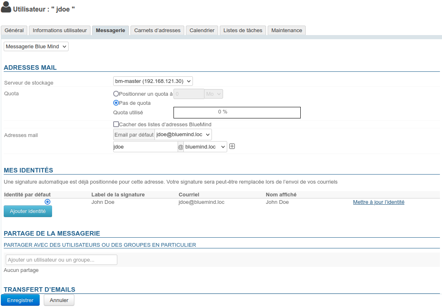Open the 'Messagerie Blue Mind' dropdown
The height and width of the screenshot is (307, 442).
[x=36, y=47]
